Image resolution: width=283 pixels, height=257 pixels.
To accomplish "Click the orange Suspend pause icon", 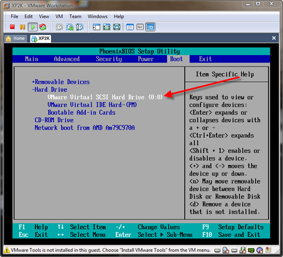I will click(x=23, y=27).
